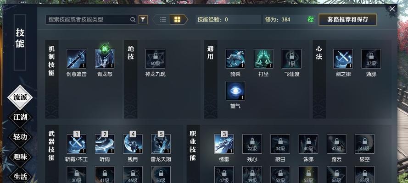
Task: Select the 剑意追击 skill icon
Action: point(76,59)
